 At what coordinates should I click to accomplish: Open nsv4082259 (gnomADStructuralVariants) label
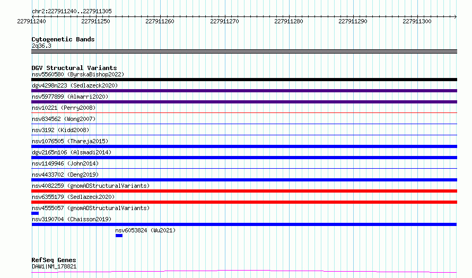[x=91, y=186]
